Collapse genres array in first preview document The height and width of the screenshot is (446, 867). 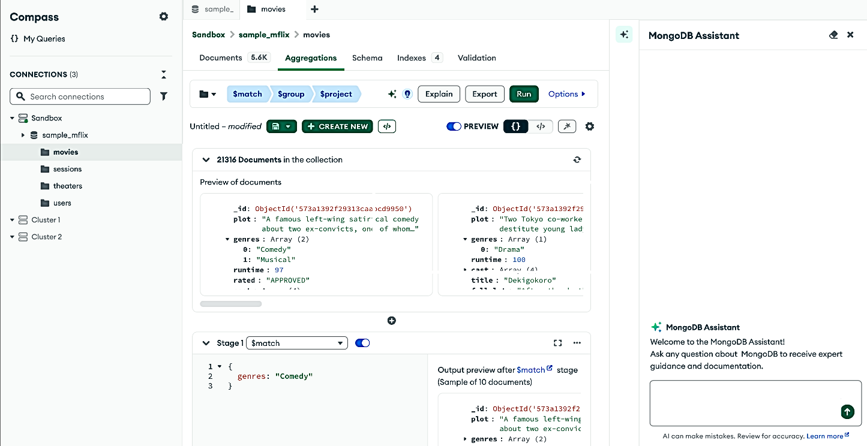point(227,239)
